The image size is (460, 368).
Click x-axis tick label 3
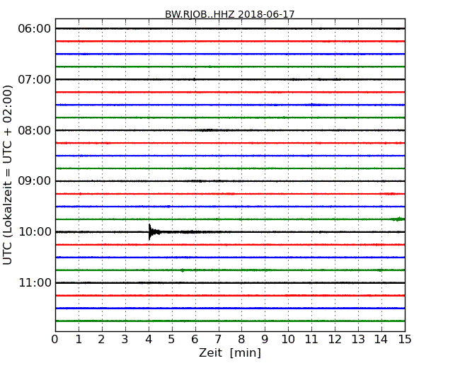point(125,340)
